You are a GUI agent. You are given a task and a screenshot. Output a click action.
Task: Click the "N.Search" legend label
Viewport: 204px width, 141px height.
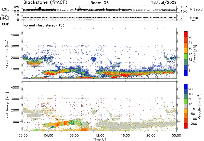tap(197, 9)
